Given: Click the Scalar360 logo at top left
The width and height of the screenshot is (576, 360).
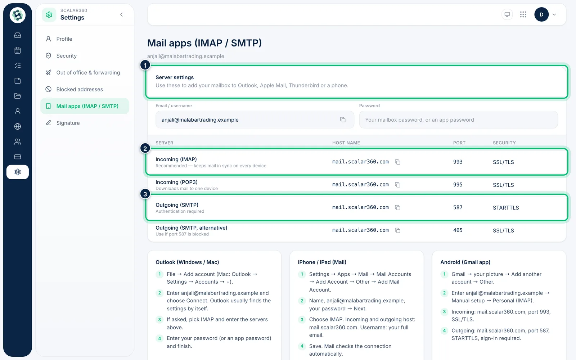Looking at the screenshot, I should coord(18,15).
